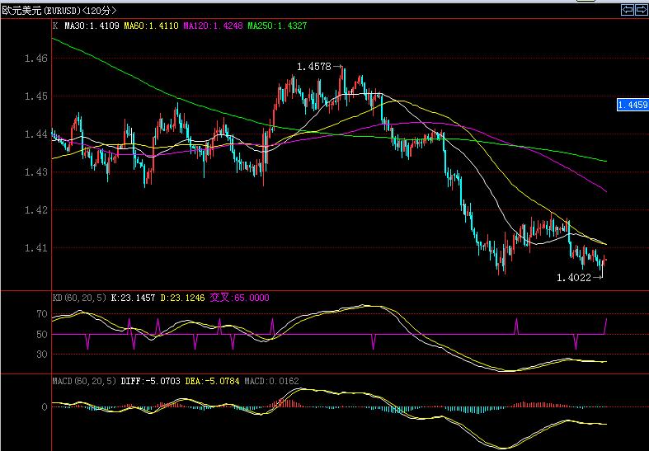Image resolution: width=649 pixels, height=451 pixels.
Task: Select the EURUSD 120-minute chart title
Action: (x=59, y=11)
